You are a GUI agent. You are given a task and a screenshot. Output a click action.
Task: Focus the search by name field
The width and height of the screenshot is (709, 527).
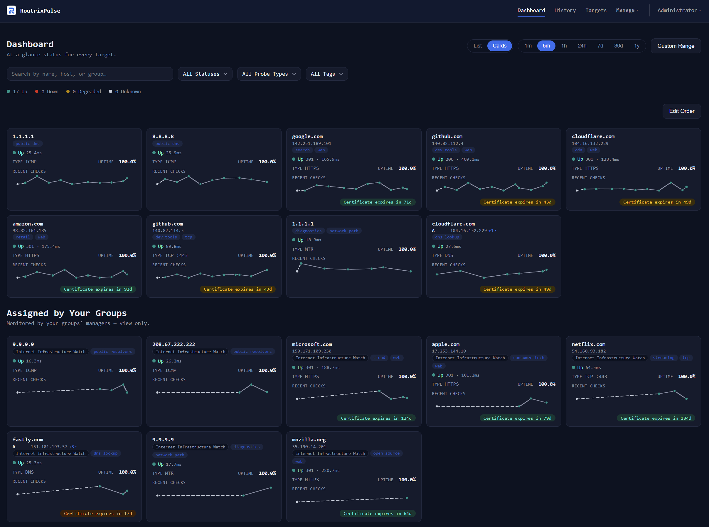(90, 74)
